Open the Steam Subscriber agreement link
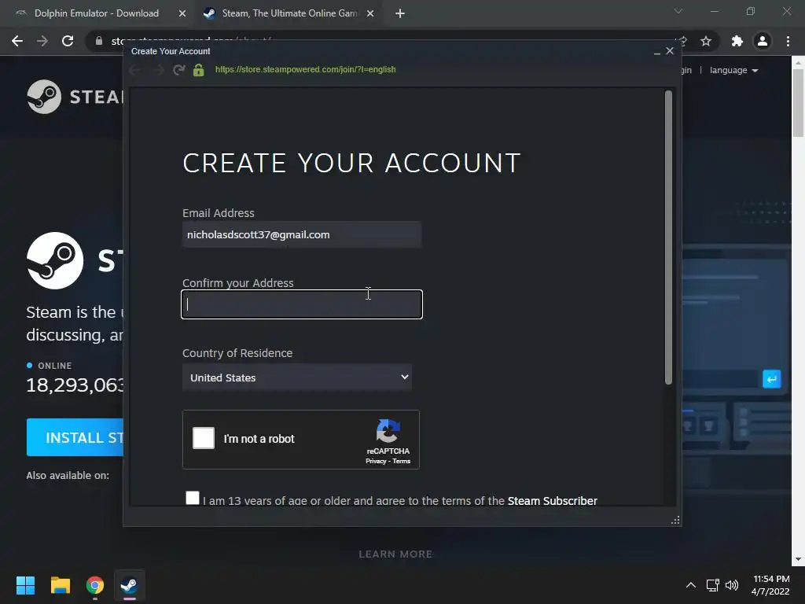This screenshot has width=805, height=604. [x=553, y=501]
